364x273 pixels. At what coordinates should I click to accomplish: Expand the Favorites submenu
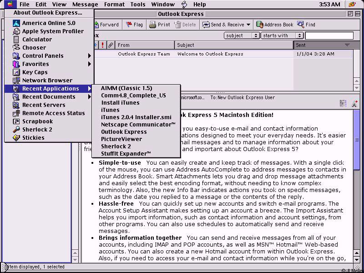(90, 64)
